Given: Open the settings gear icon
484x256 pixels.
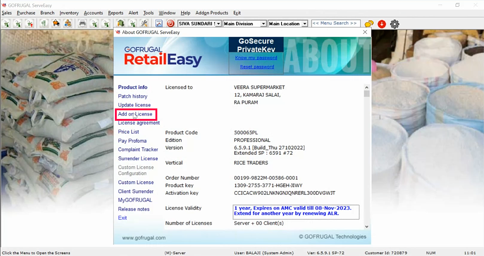Looking at the screenshot, I should coord(395,24).
